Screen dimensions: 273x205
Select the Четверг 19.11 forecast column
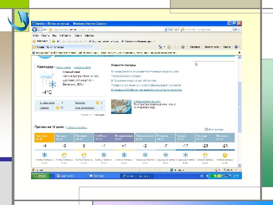click(64, 137)
